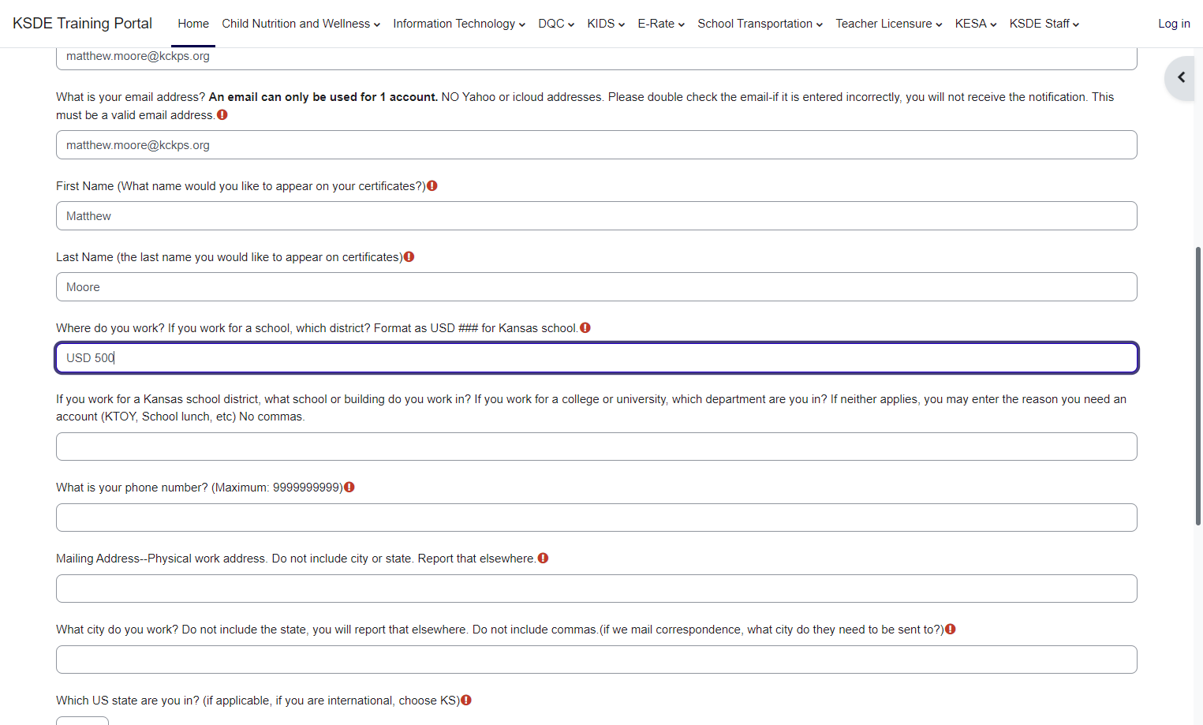Click the First Name field containing Matthew
The height and width of the screenshot is (725, 1203).
[x=596, y=216]
